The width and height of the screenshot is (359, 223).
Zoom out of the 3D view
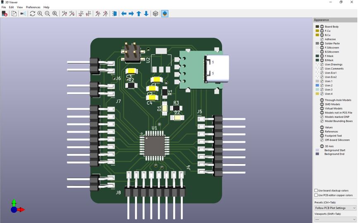tap(48, 14)
